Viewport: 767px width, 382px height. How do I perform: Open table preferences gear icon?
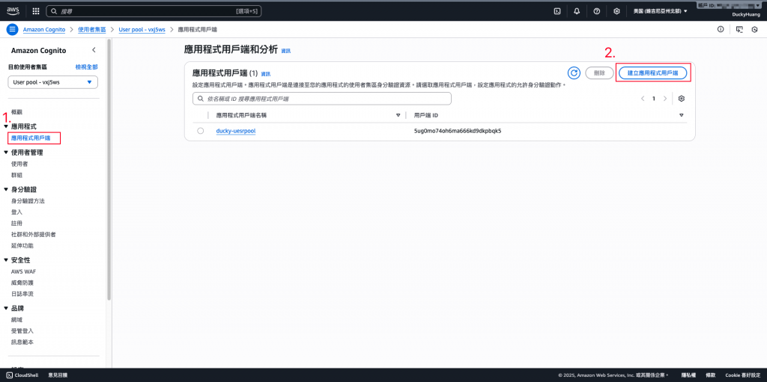point(682,98)
